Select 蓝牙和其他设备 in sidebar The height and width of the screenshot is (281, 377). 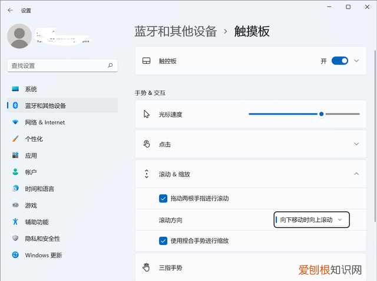pos(62,105)
